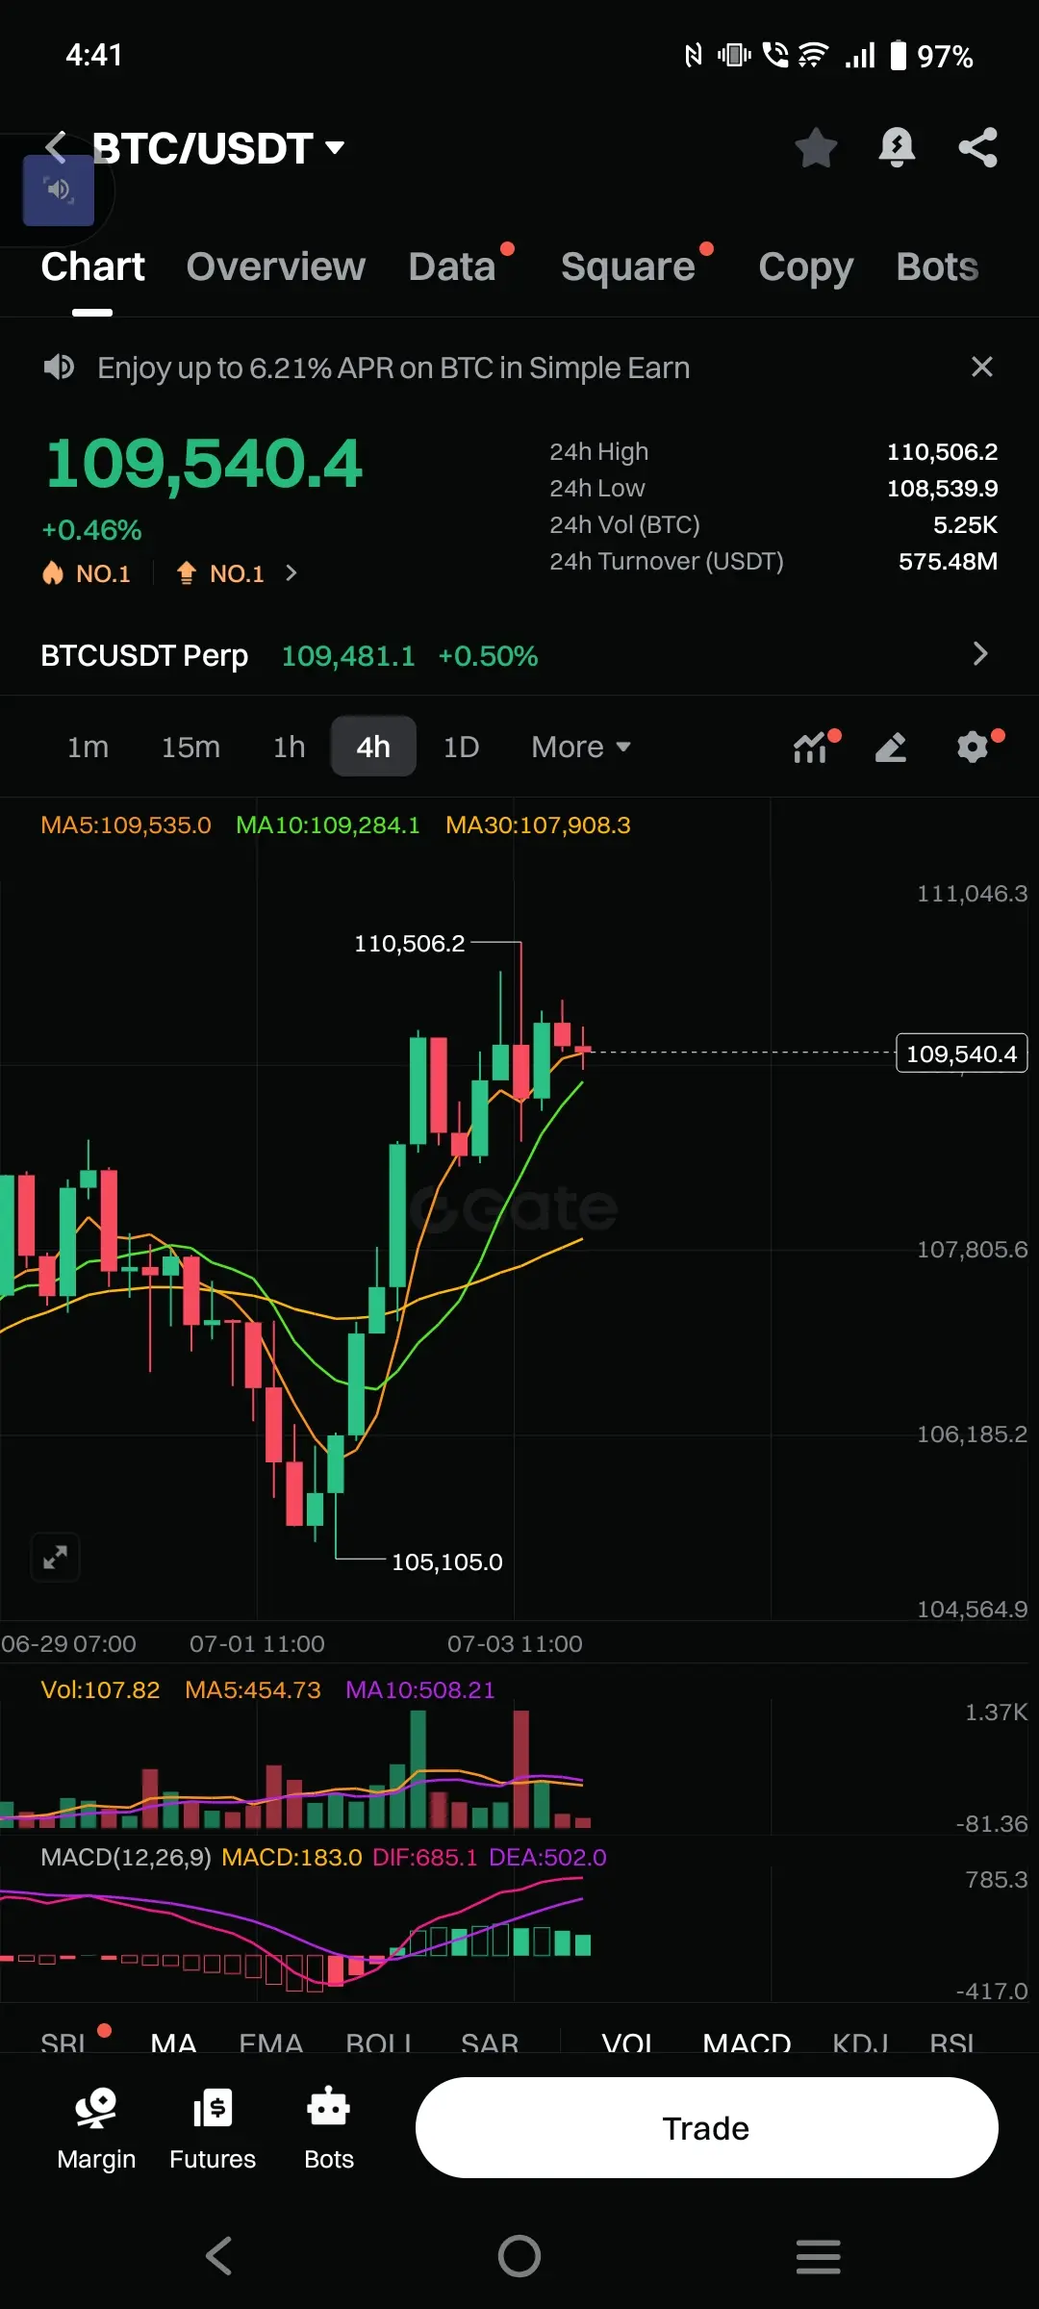
Task: Open chart settings gear
Action: [x=974, y=747]
